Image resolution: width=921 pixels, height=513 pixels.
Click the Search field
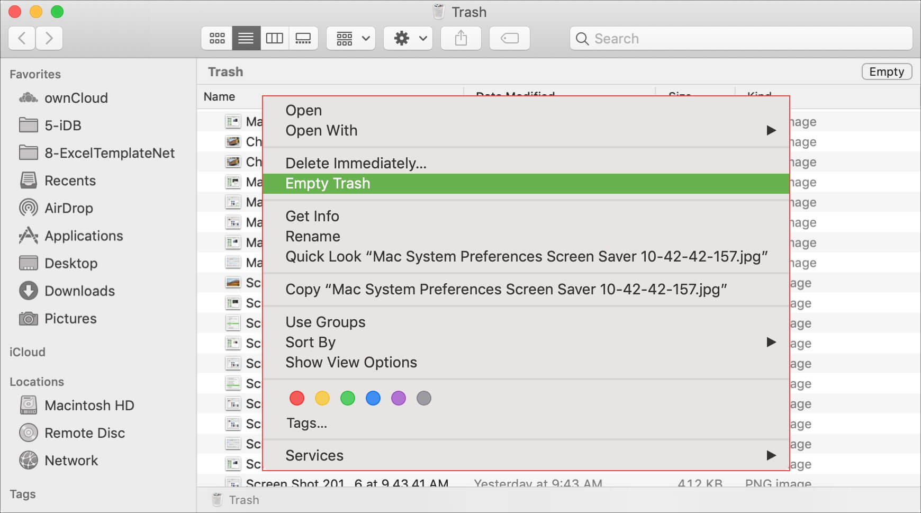click(741, 39)
